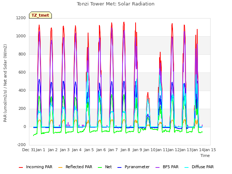Click the 800 y-axis tick label
The height and width of the screenshot is (174, 232).
[22, 54]
